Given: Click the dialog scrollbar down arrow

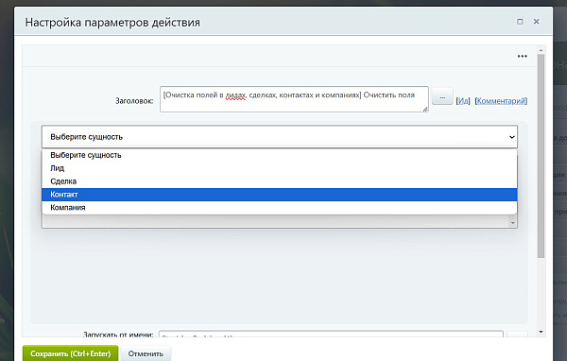Looking at the screenshot, I should click(541, 332).
